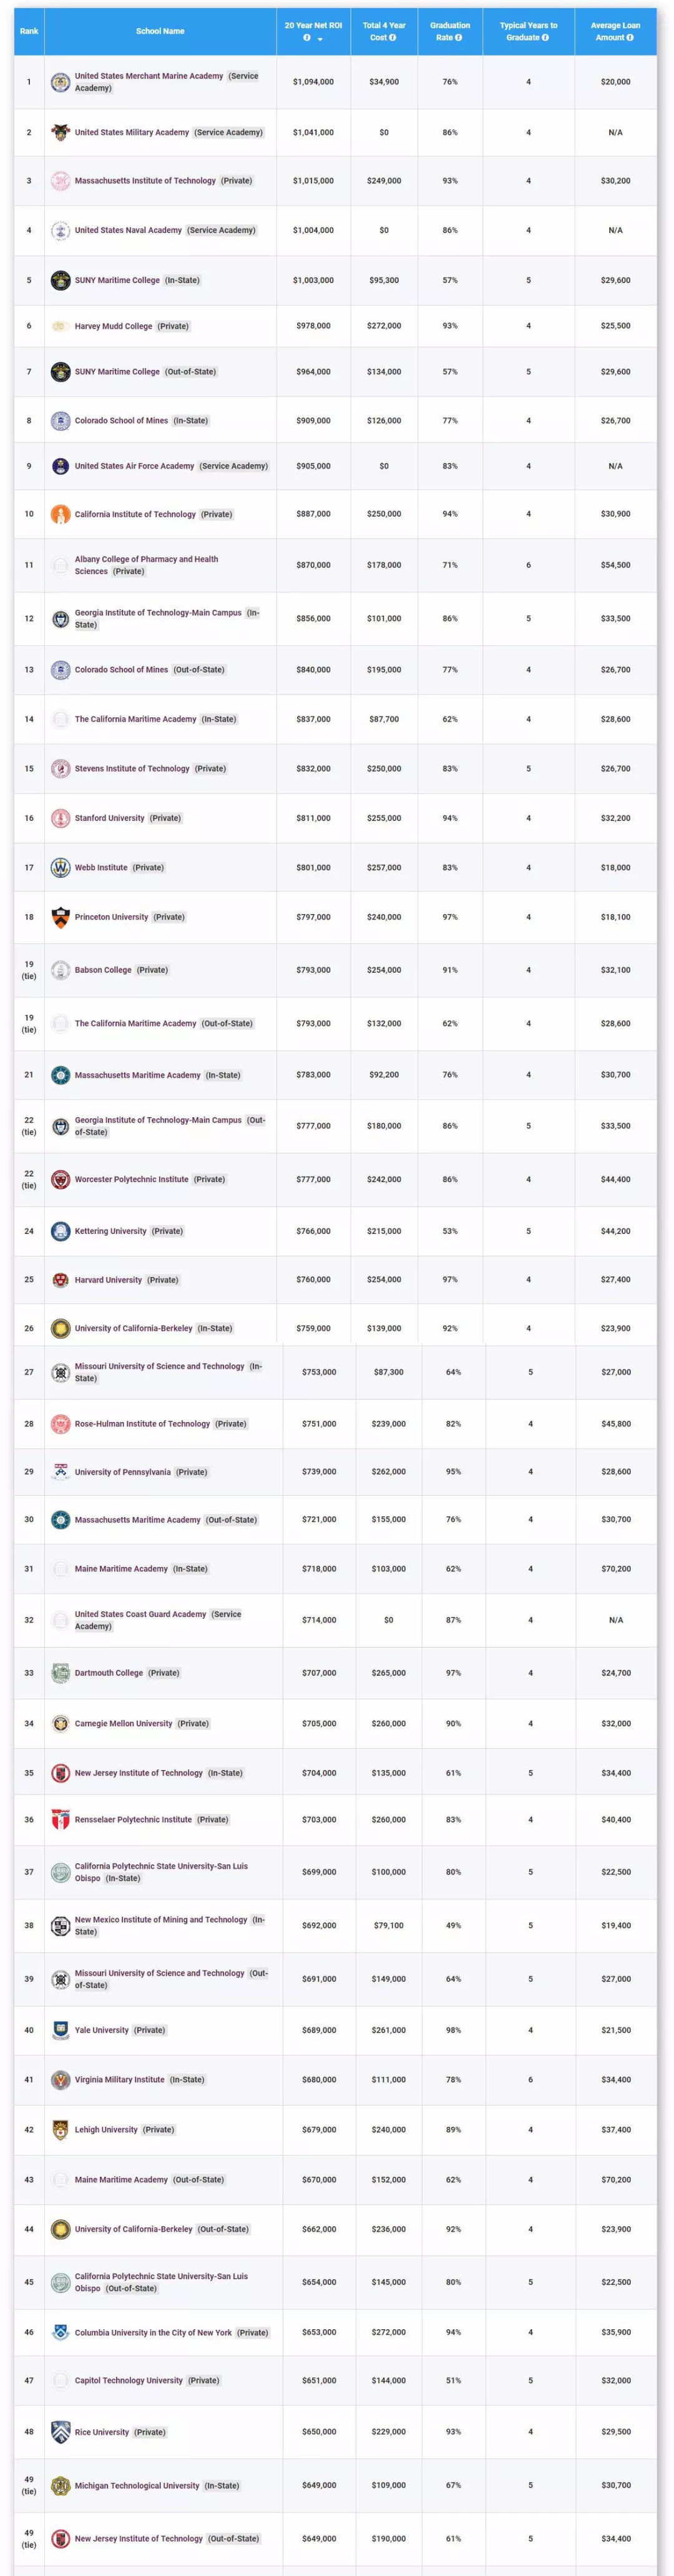Open Stanford University school link
The height and width of the screenshot is (2576, 674).
pyautogui.click(x=110, y=818)
